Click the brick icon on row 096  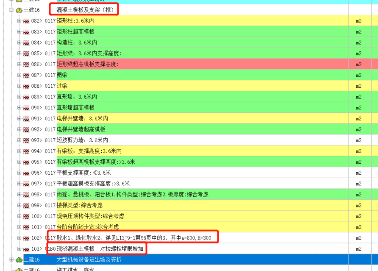[x=26, y=173]
